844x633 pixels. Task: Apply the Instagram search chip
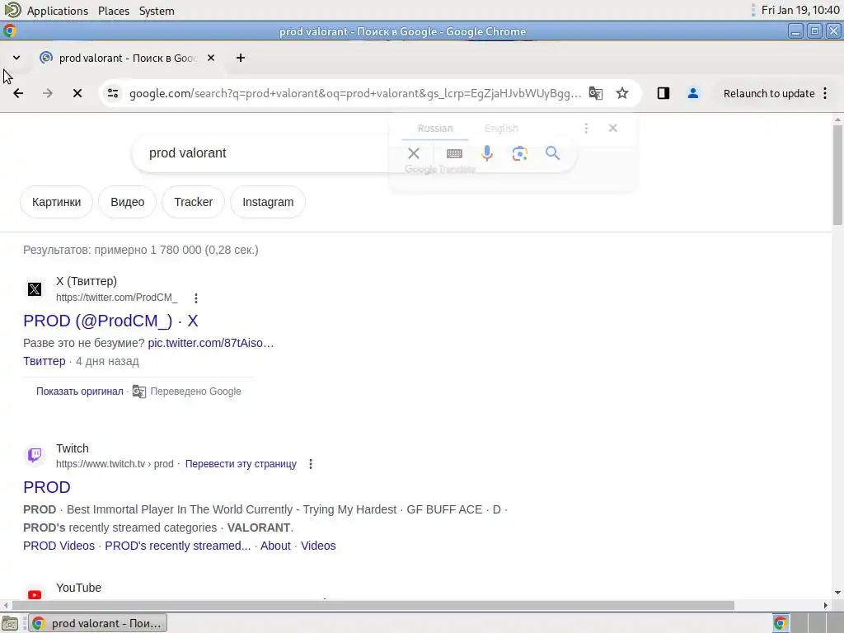pyautogui.click(x=268, y=202)
